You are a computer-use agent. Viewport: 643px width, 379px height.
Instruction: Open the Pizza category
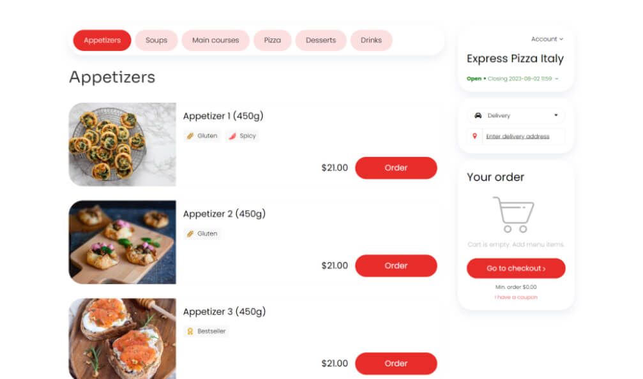273,40
